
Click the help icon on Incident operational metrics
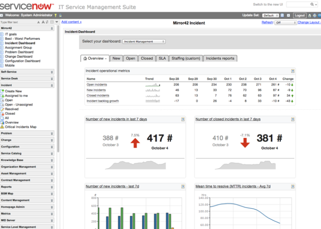[293, 71]
